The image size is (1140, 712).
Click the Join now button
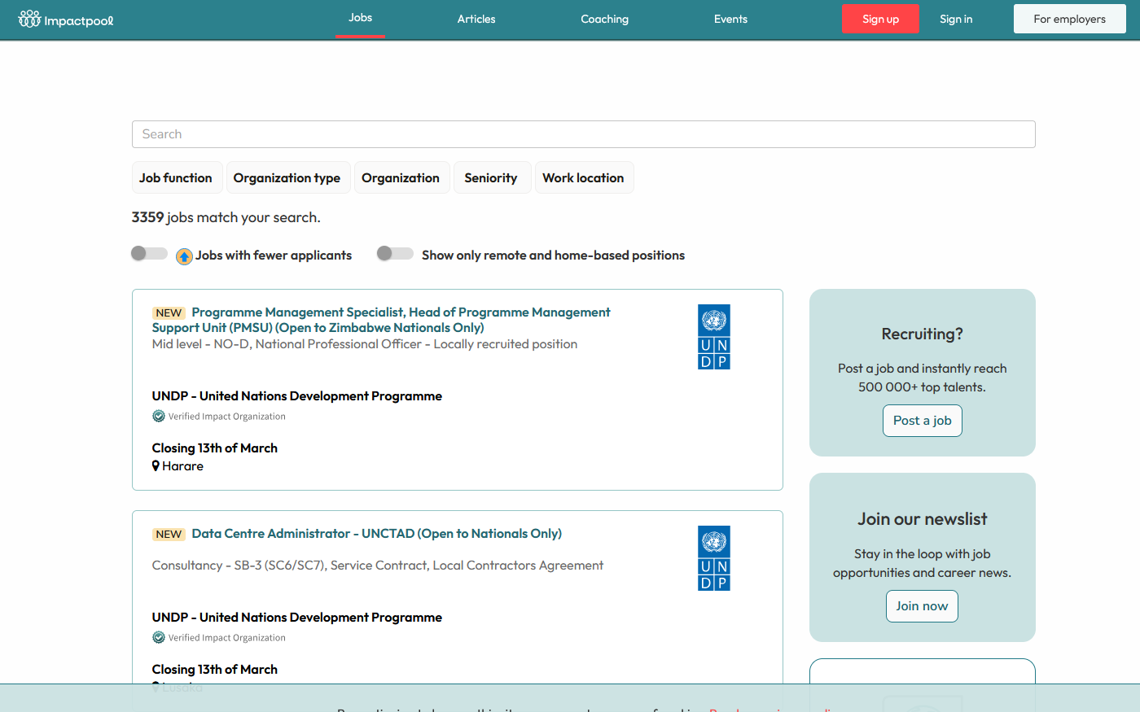pyautogui.click(x=922, y=606)
